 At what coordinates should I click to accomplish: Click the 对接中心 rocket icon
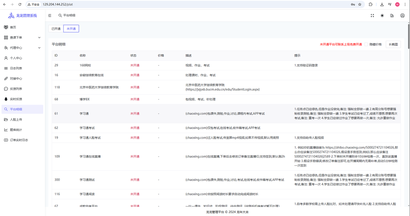[6, 78]
